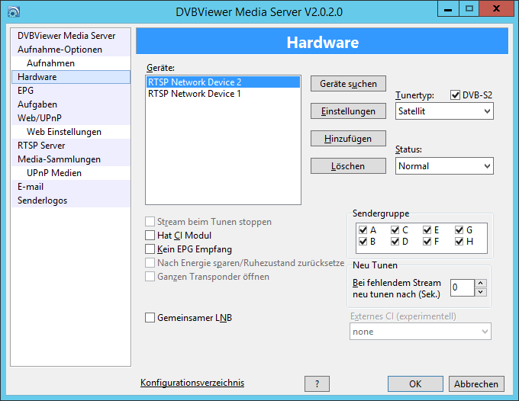Open the Tunertyp Satellit dropdown
The width and height of the screenshot is (519, 401).
[444, 111]
